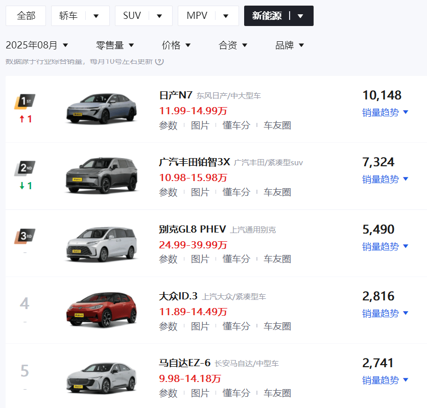Screen dimensions: 427x408
Task: Select the 新能源 tab
Action: point(267,16)
